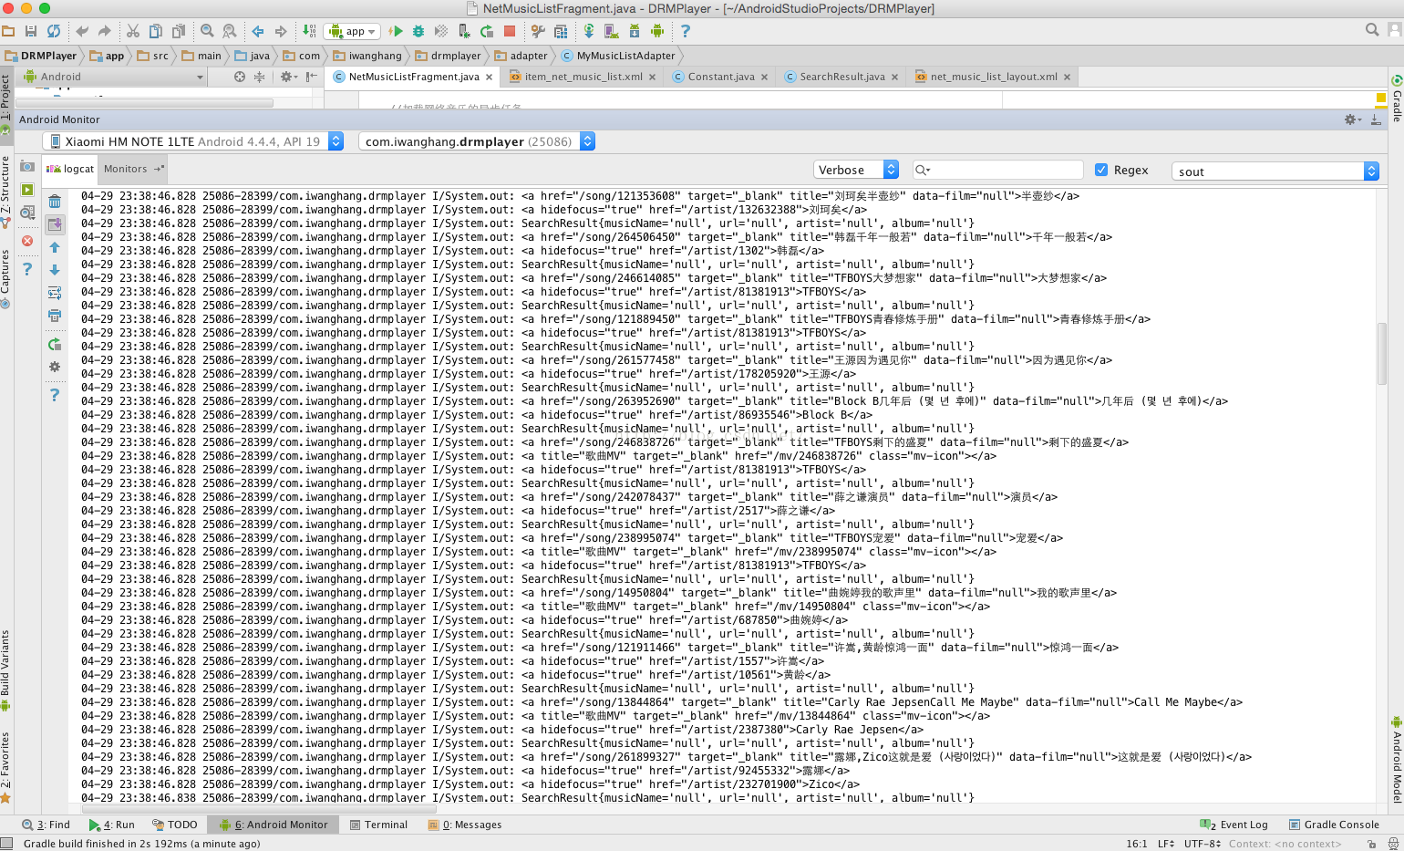Open the Verbose log level dropdown
Viewport: 1404px width, 851px height.
(x=856, y=170)
